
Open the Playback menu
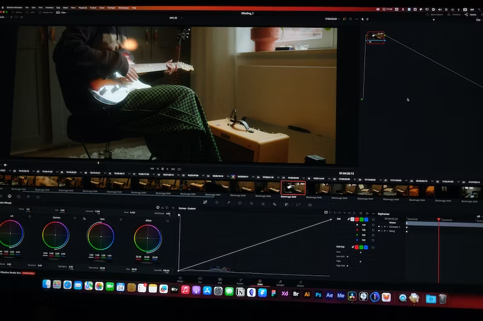[x=83, y=8]
